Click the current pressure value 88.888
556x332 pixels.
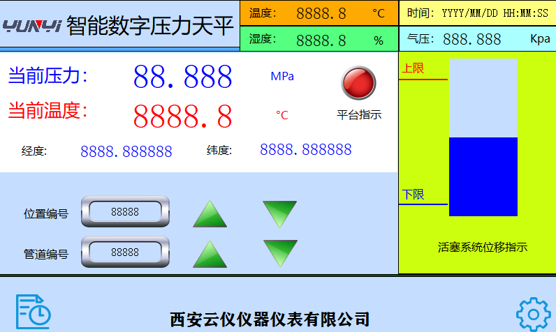pos(182,77)
